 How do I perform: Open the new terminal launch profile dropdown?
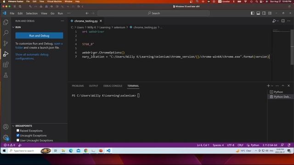coord(272,86)
